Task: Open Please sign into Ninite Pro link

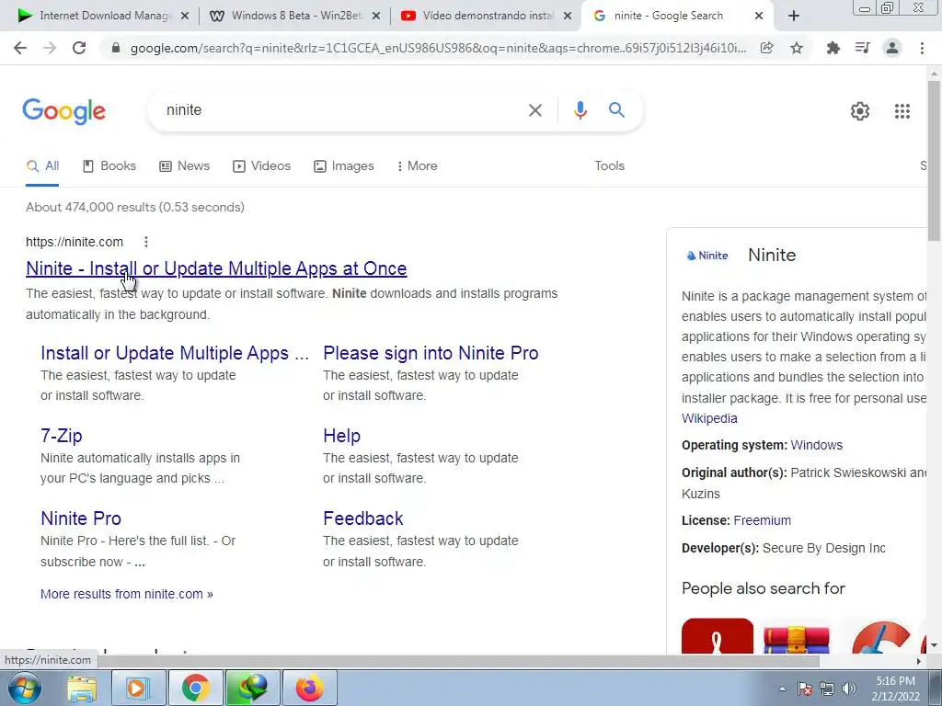Action: 431,353
